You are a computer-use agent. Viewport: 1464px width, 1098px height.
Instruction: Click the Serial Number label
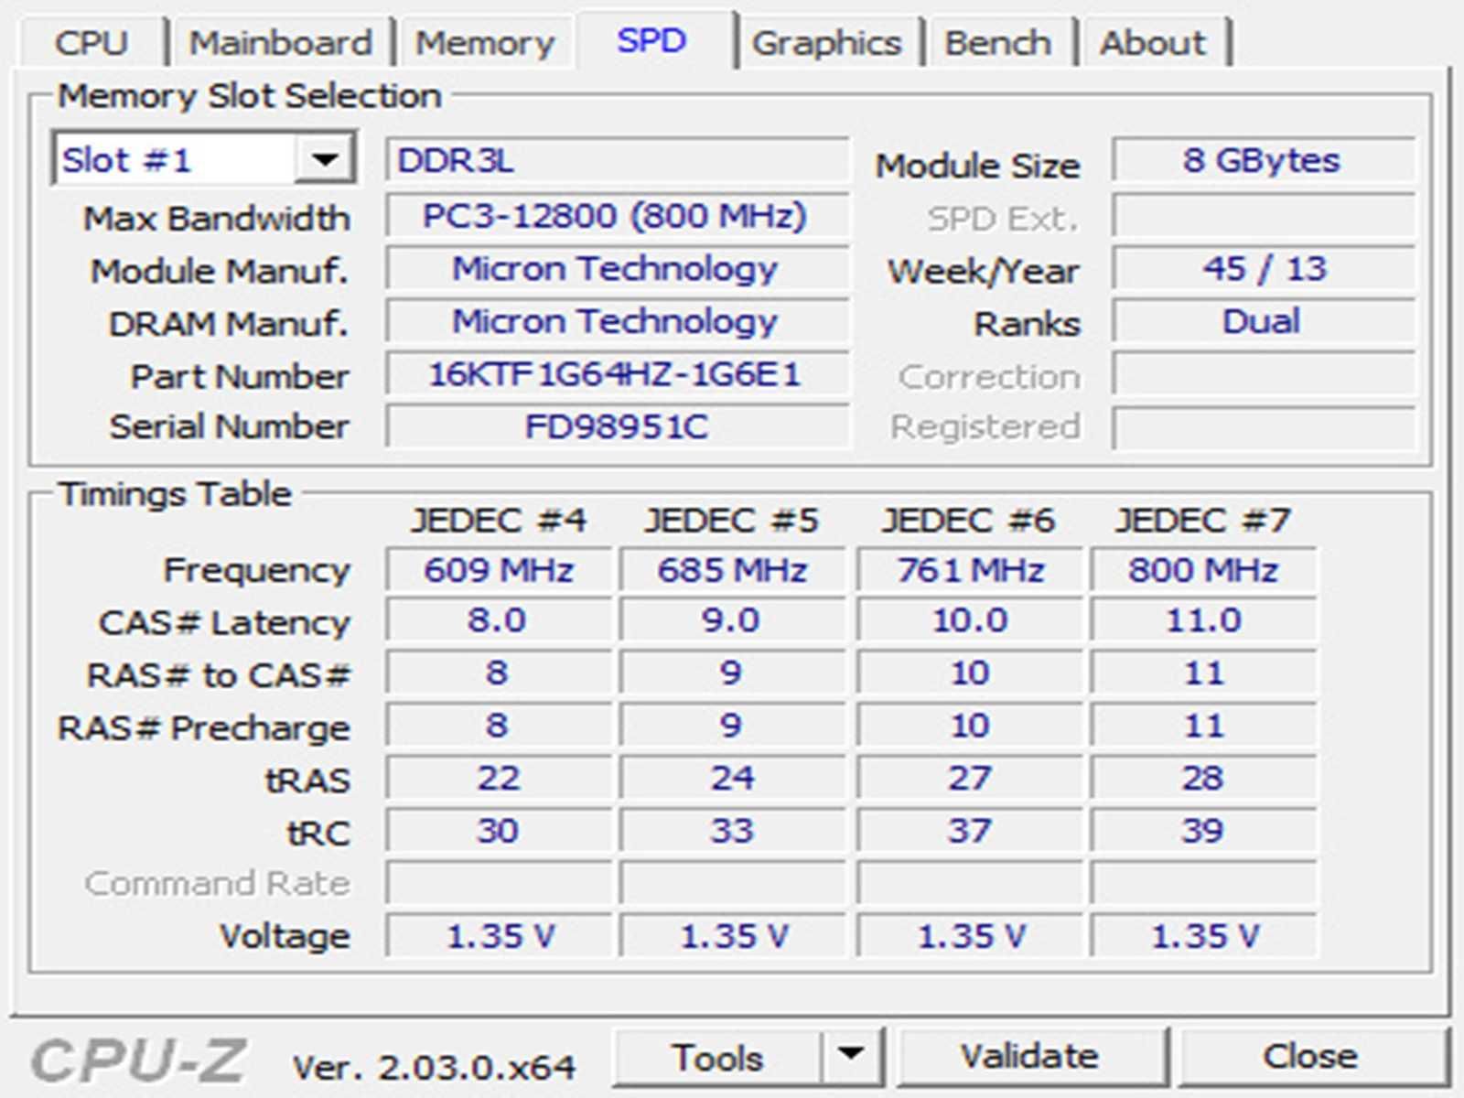pyautogui.click(x=230, y=427)
